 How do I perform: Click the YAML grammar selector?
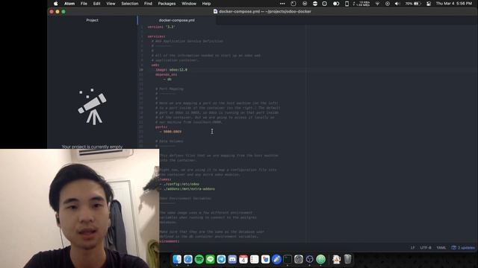pyautogui.click(x=441, y=248)
